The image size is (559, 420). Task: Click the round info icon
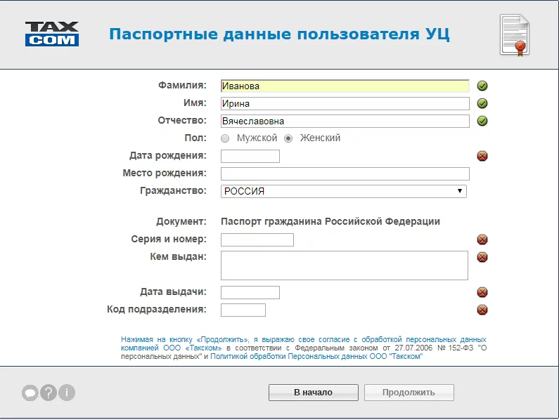67,393
